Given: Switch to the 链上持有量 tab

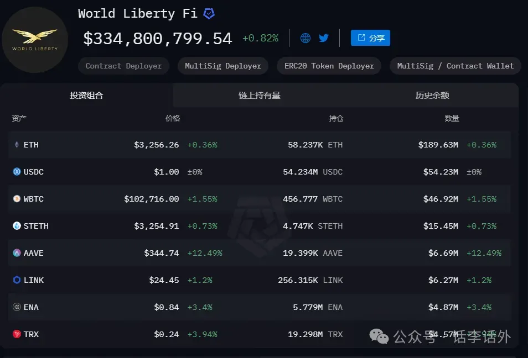Looking at the screenshot, I should click(x=259, y=96).
